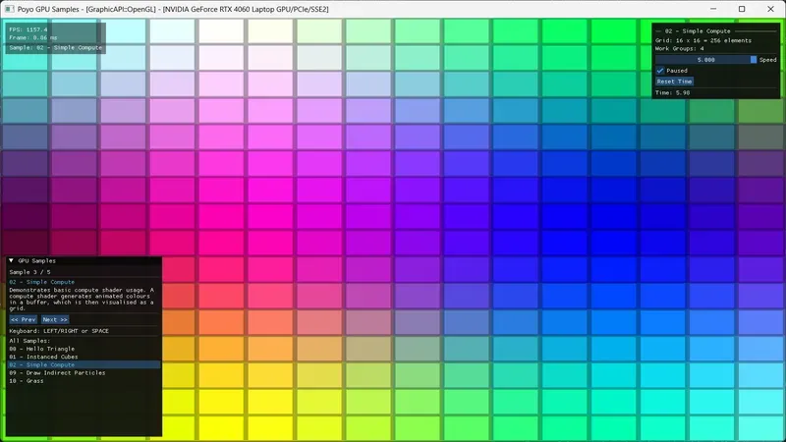Click the 'Time: 5.98' readout
Image resolution: width=786 pixels, height=442 pixels.
(x=672, y=92)
